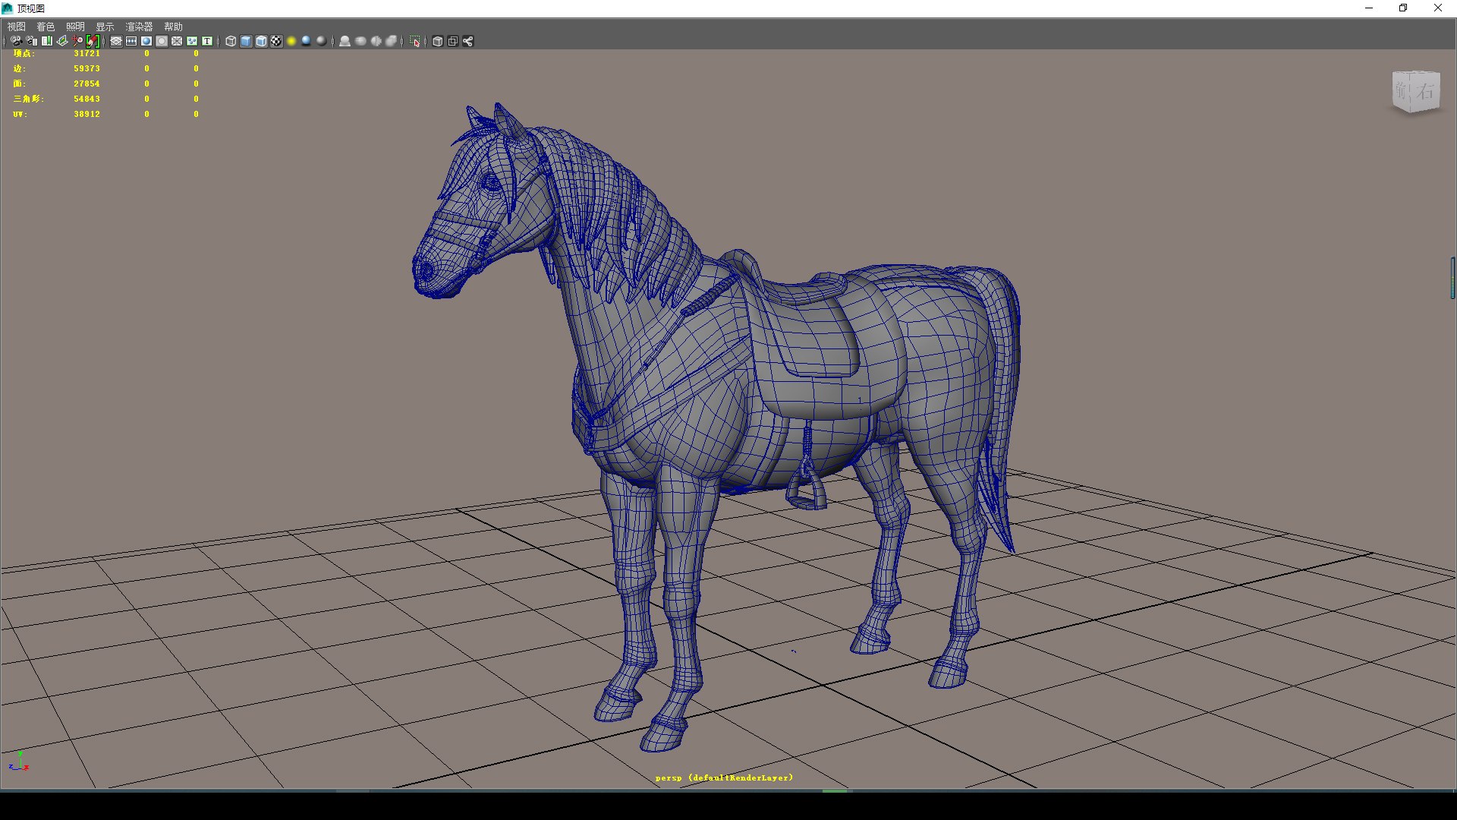This screenshot has height=820, width=1457.
Task: Open the 视图 (View) menu
Action: [16, 27]
